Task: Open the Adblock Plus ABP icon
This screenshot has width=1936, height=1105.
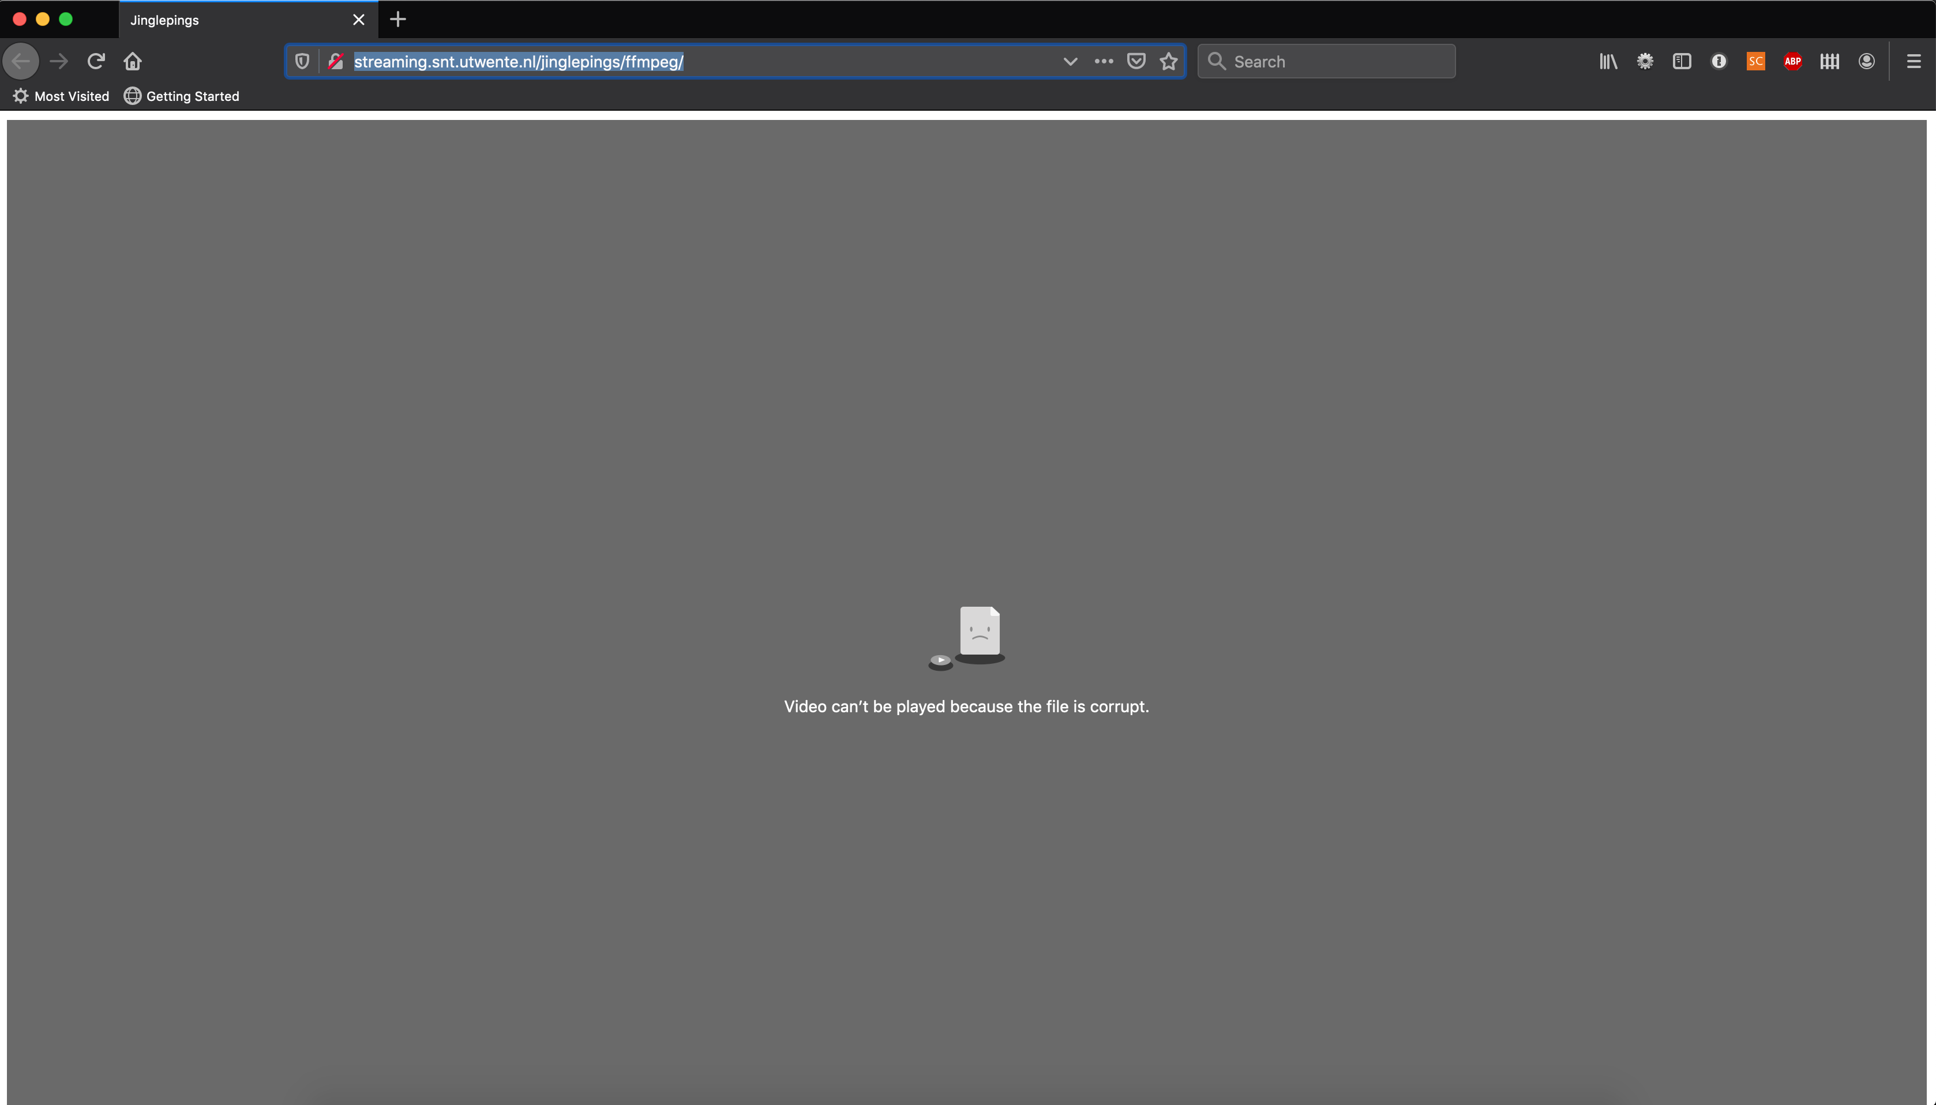Action: [1792, 62]
